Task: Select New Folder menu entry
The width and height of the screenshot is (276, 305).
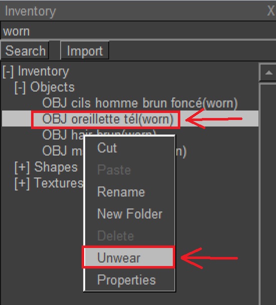Action: 130,214
